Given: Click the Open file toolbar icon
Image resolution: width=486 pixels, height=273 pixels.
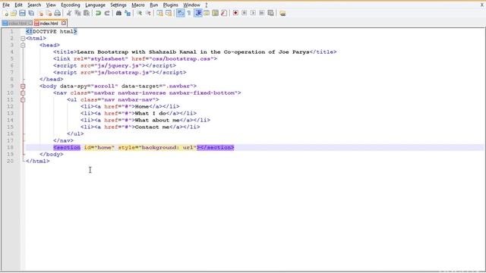Looking at the screenshot, I should [x=14, y=13].
